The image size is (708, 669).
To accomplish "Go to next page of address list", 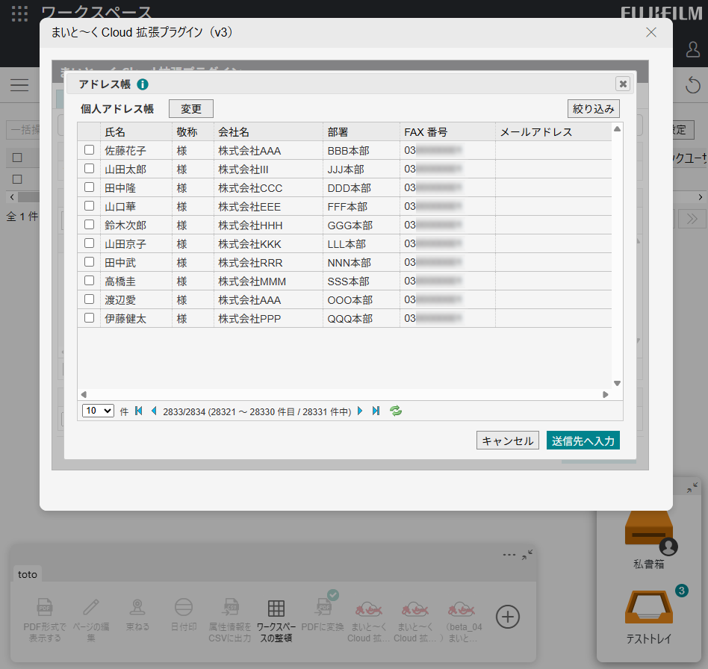I will pyautogui.click(x=360, y=411).
